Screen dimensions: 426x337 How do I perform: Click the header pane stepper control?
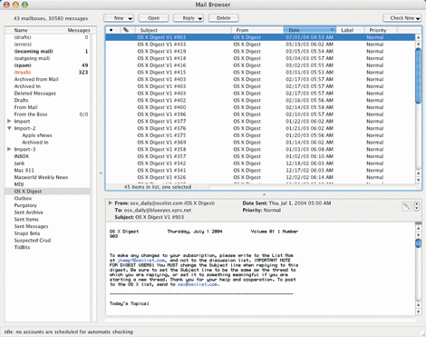417,206
